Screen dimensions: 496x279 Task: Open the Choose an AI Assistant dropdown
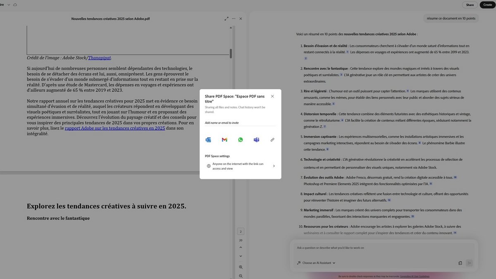tap(316, 263)
